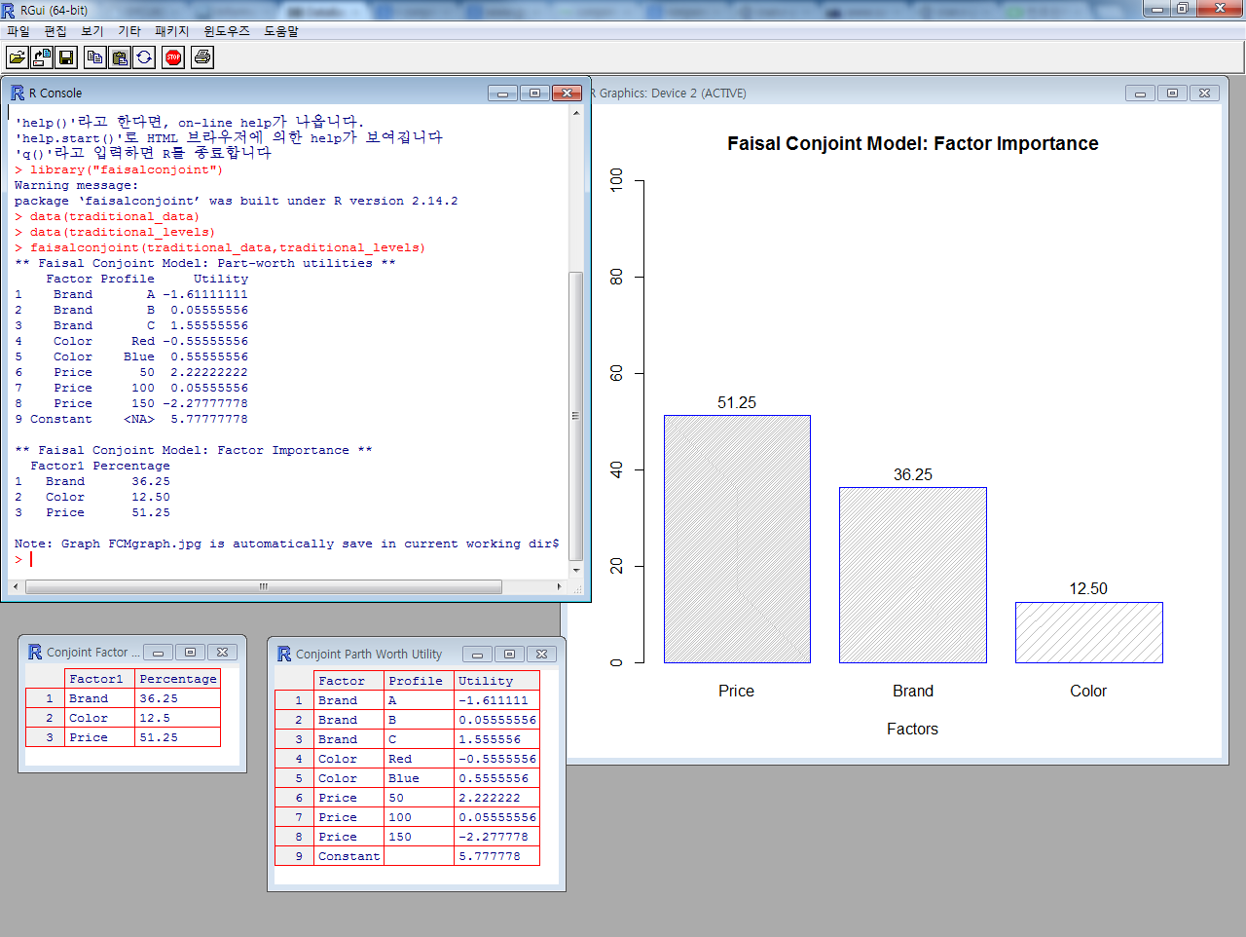Image resolution: width=1246 pixels, height=937 pixels.
Task: Click RGui (64-bit) title bar text
Action: (54, 10)
